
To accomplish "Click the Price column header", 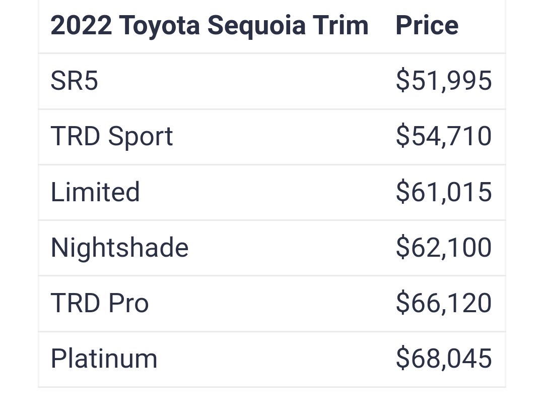I will 427,25.
